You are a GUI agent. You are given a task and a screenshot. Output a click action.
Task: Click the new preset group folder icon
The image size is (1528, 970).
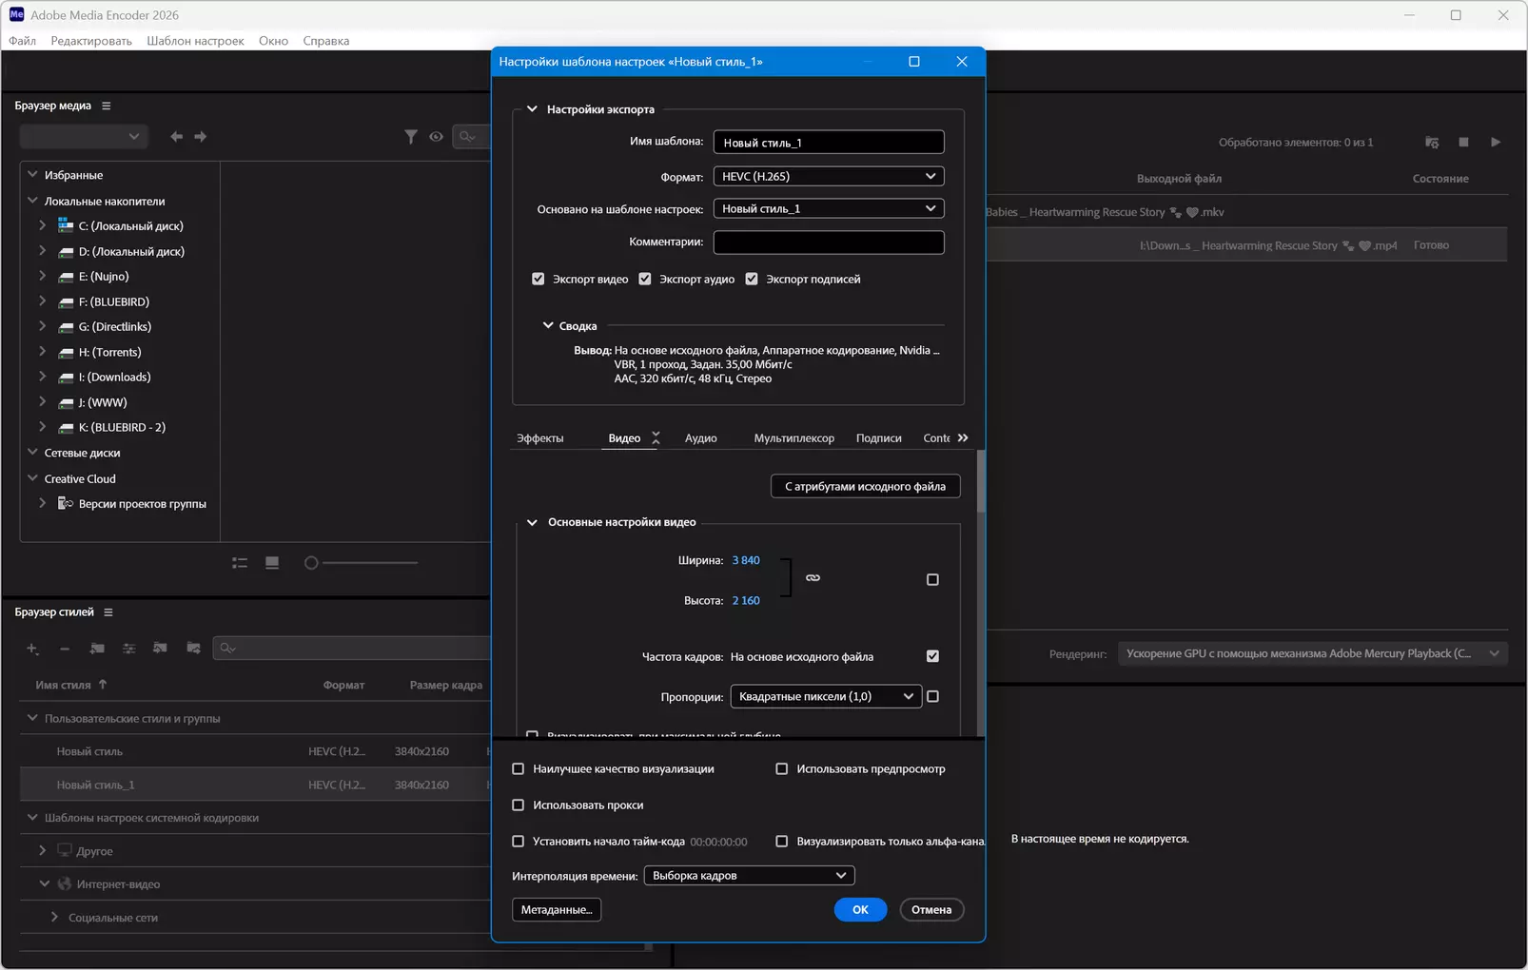(x=97, y=649)
